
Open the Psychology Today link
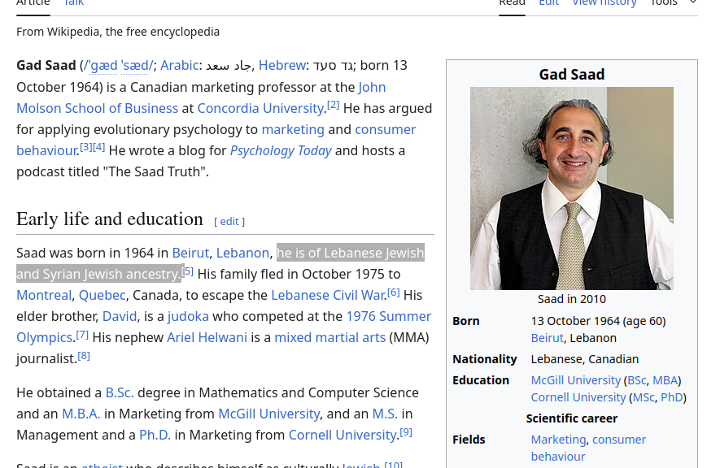tap(281, 151)
